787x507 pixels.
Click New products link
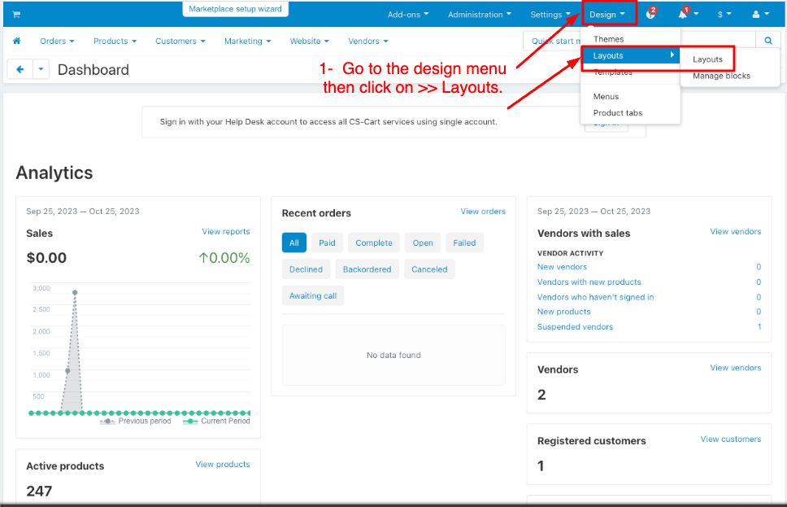click(x=563, y=312)
